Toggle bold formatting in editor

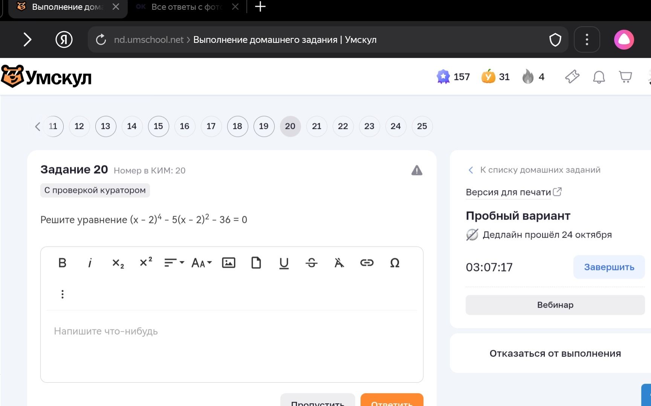63,263
